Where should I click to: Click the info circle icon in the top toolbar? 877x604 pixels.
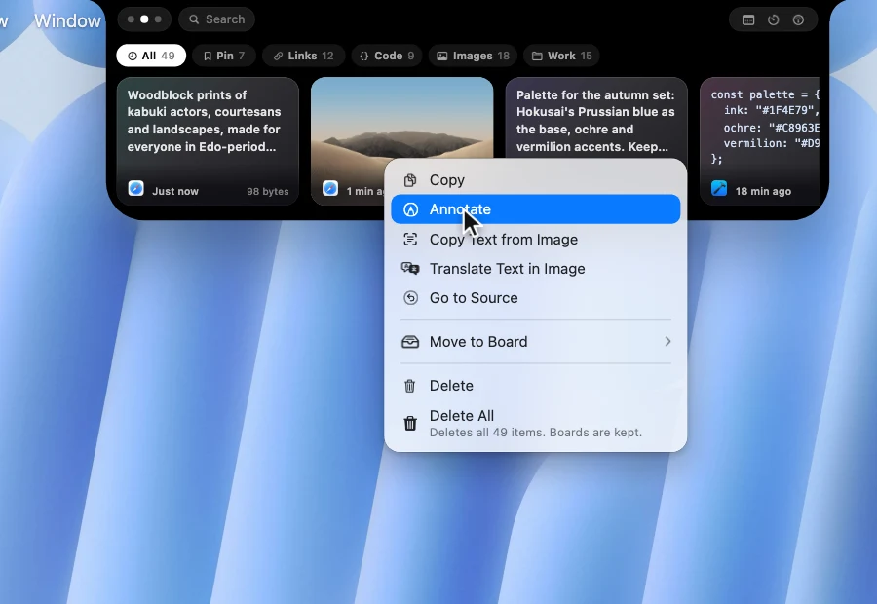(x=798, y=20)
